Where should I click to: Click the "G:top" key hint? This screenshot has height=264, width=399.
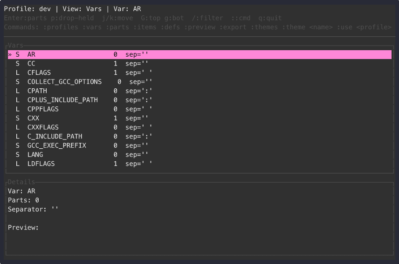151,18
